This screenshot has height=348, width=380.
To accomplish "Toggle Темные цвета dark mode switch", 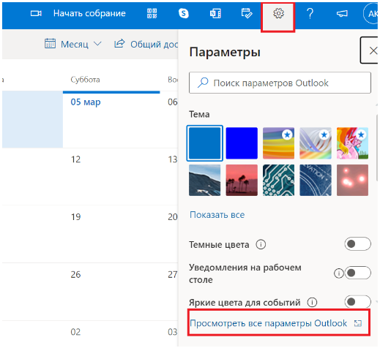I will click(x=357, y=244).
